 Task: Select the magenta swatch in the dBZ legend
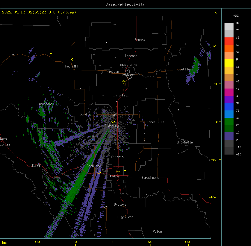pos(229,92)
